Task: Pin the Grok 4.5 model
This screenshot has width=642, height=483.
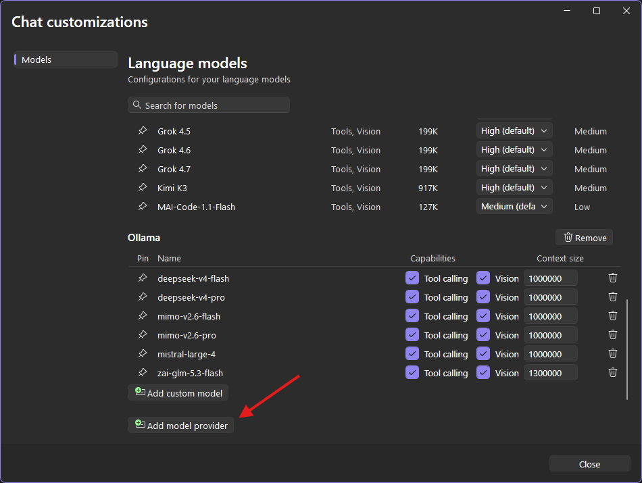Action: (143, 130)
